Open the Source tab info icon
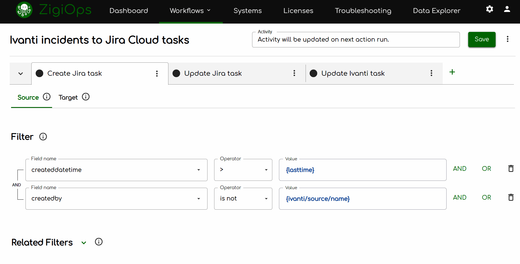The width and height of the screenshot is (520, 264). 47,97
